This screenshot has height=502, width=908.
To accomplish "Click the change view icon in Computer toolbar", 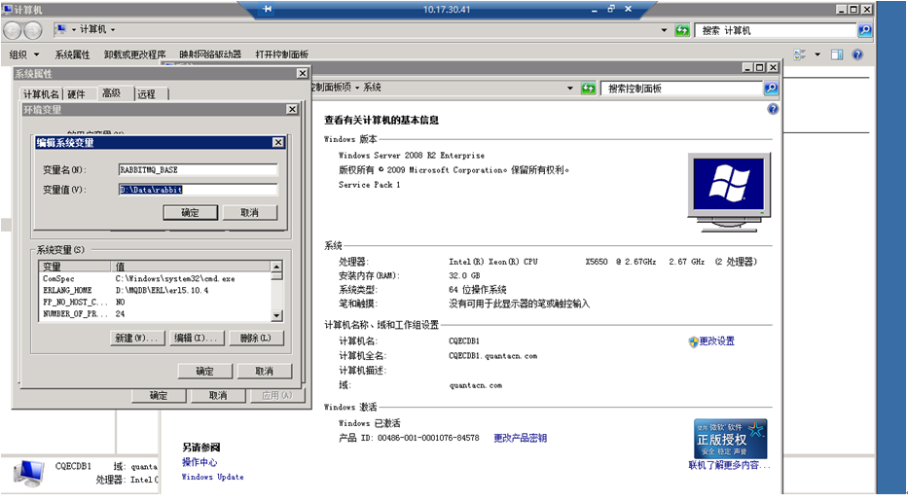I will pos(800,54).
